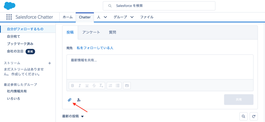Mention a person using the people icon
Viewport: 265px width, 122px height.
pyautogui.click(x=79, y=100)
